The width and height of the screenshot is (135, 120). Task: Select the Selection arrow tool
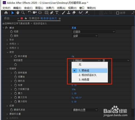coord(12,13)
